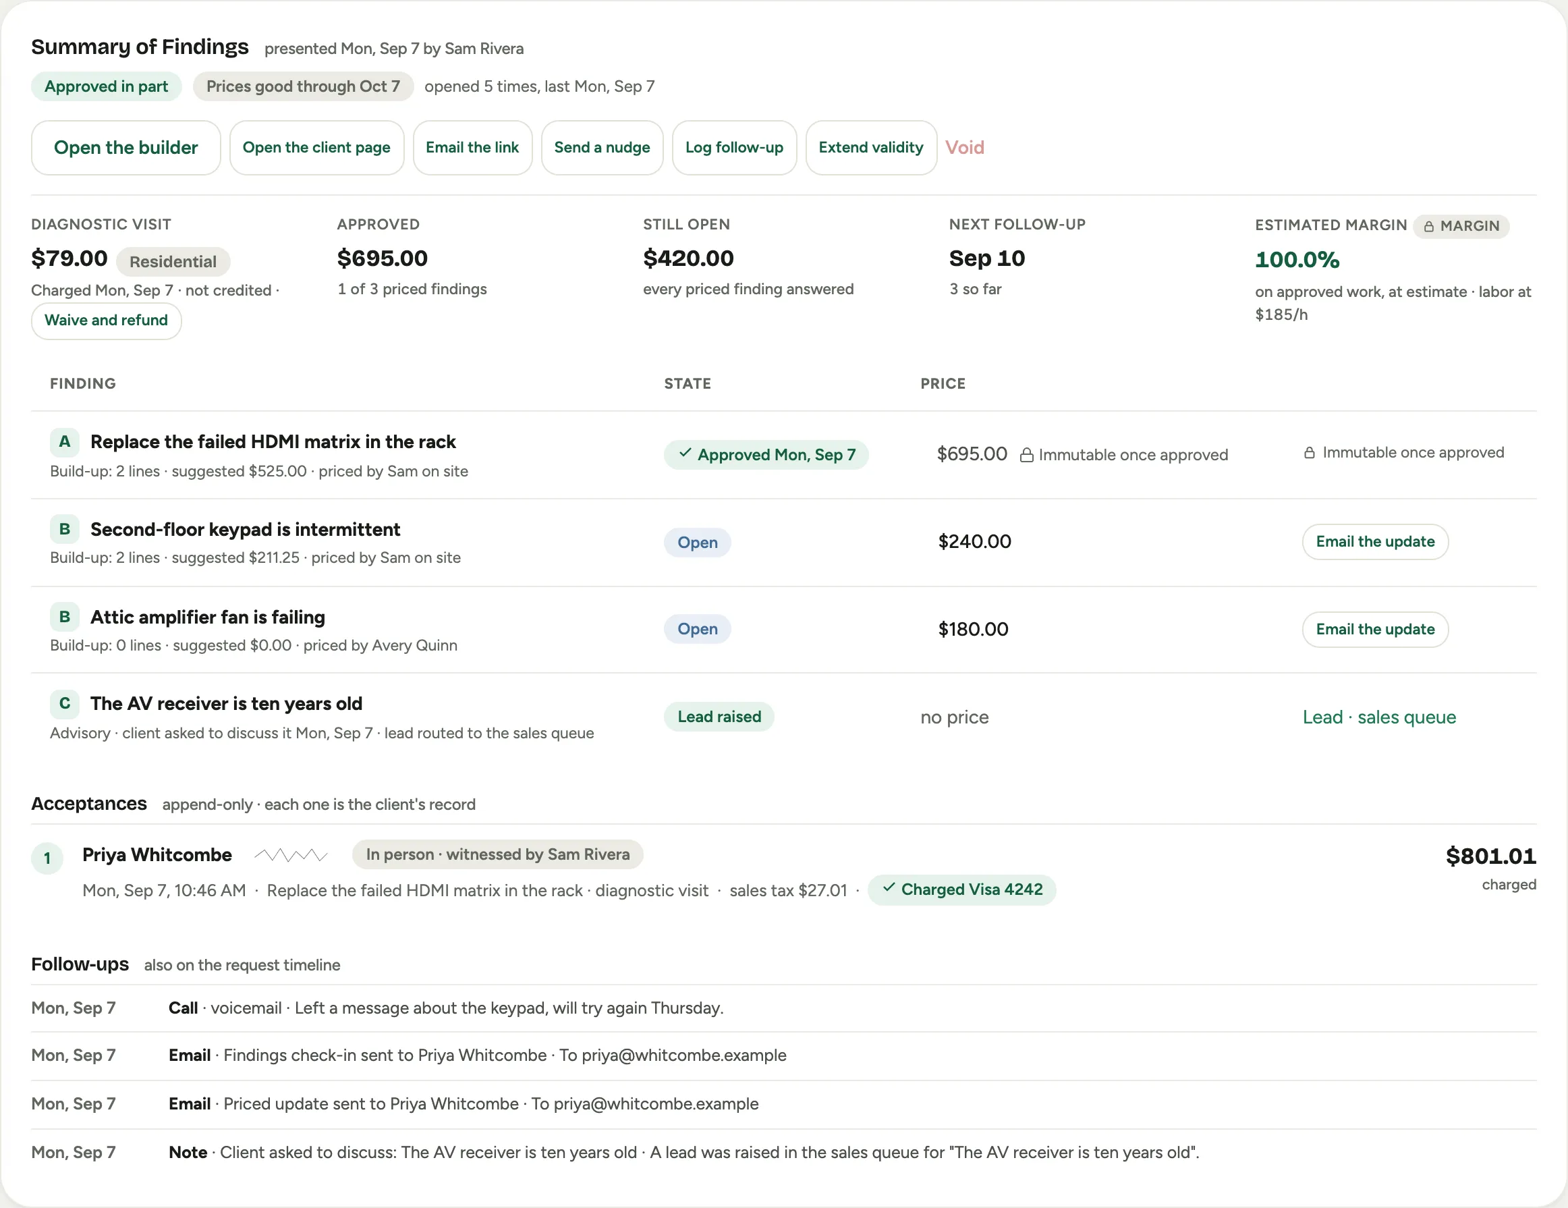The width and height of the screenshot is (1568, 1208).
Task: Click the Note entry about client asking to discuss
Action: pos(784,1152)
